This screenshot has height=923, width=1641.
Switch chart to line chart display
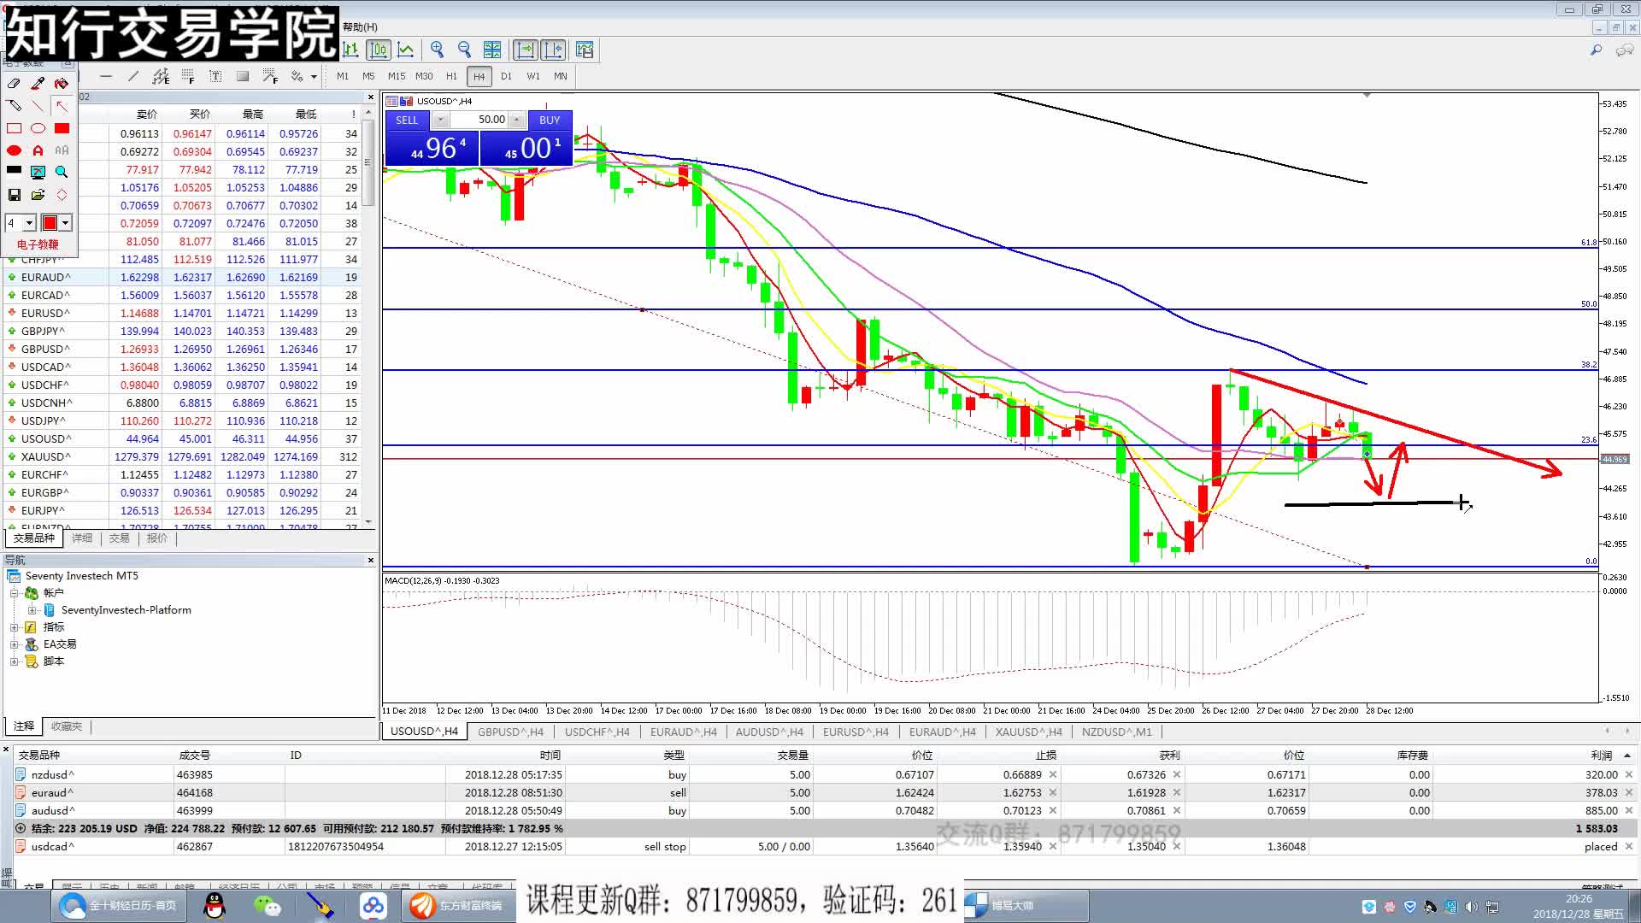point(406,50)
